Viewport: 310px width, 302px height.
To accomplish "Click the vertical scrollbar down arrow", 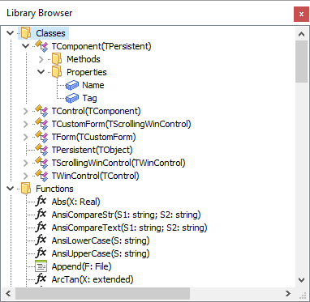I will tap(302, 280).
